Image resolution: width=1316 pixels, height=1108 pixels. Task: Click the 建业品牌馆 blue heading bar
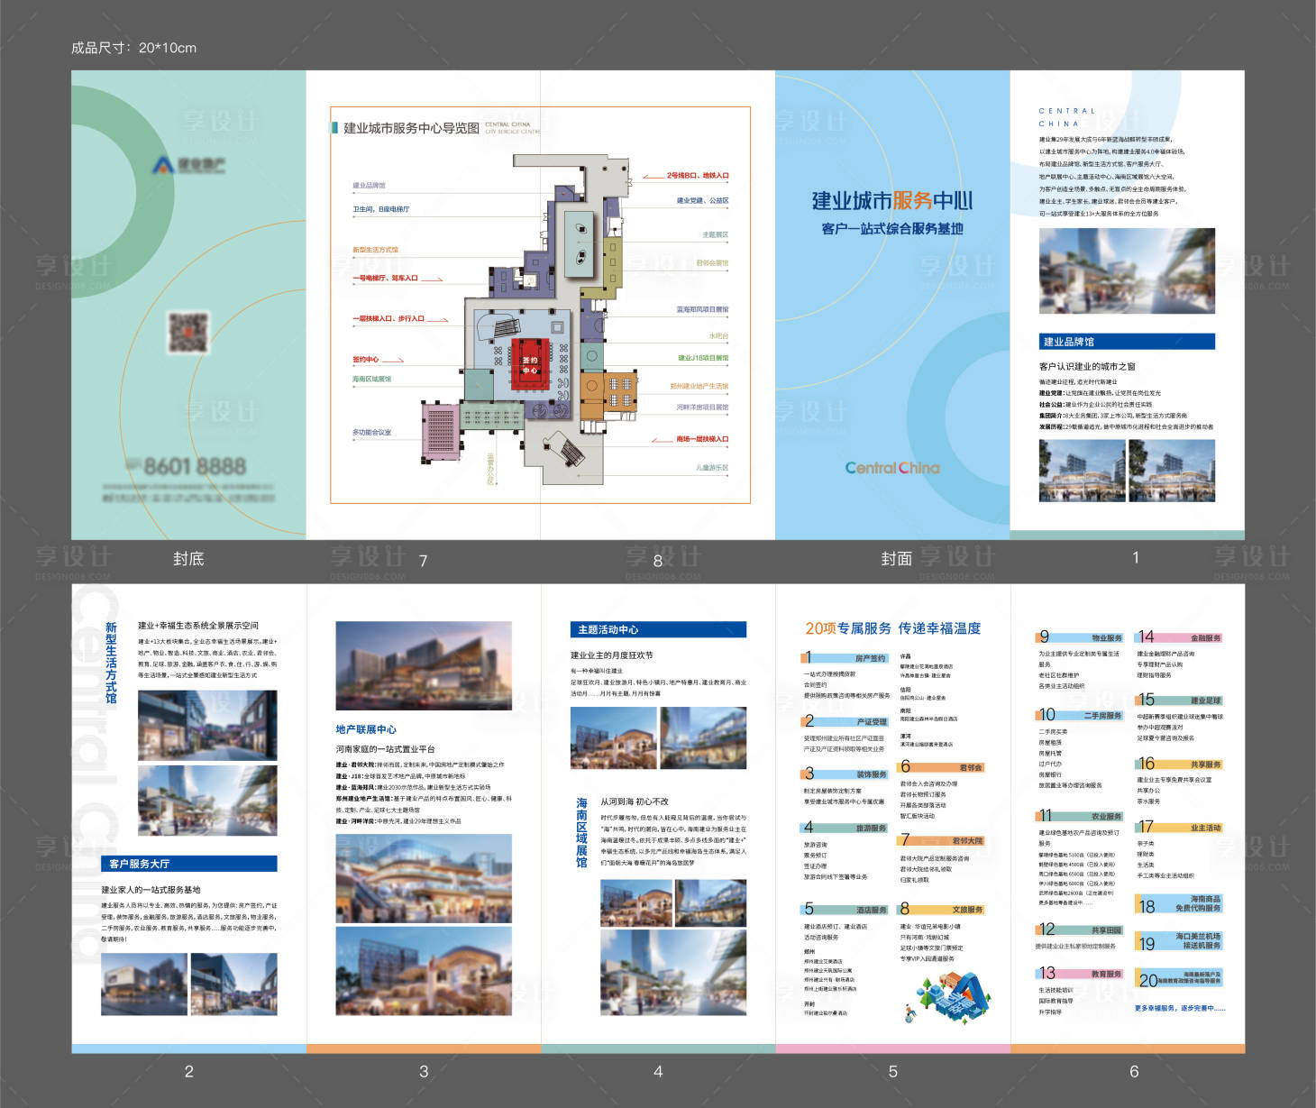click(x=1126, y=342)
